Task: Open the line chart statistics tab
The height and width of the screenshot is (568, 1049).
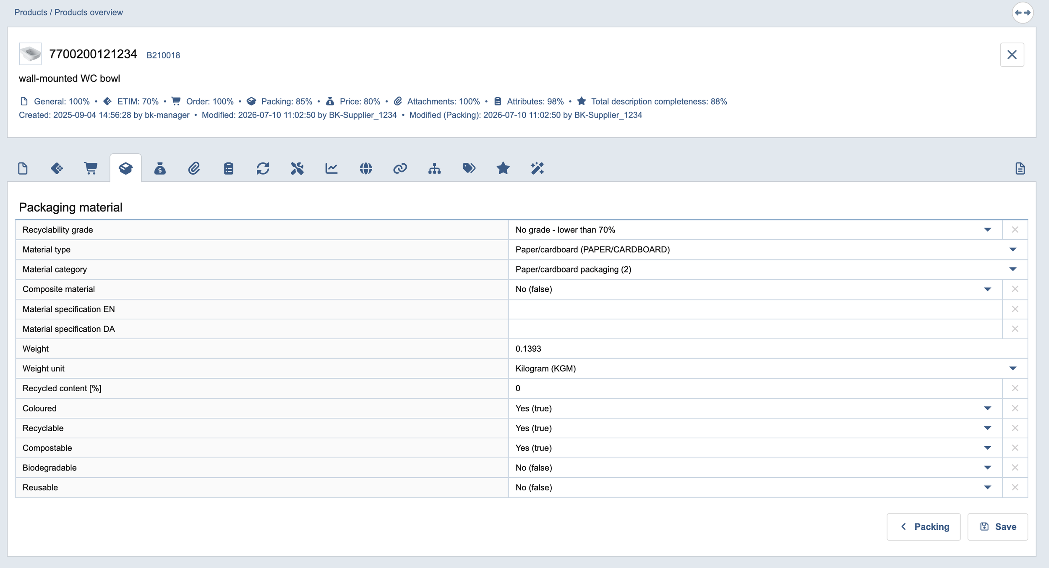Action: coord(331,168)
